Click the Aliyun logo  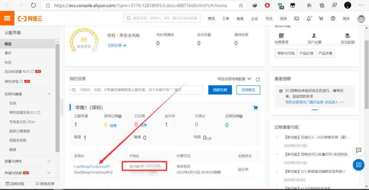click(30, 19)
